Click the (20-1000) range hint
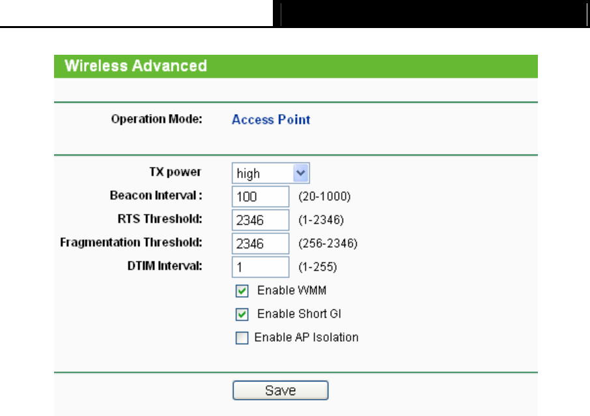Image resolution: width=590 pixels, height=416 pixels. click(324, 196)
